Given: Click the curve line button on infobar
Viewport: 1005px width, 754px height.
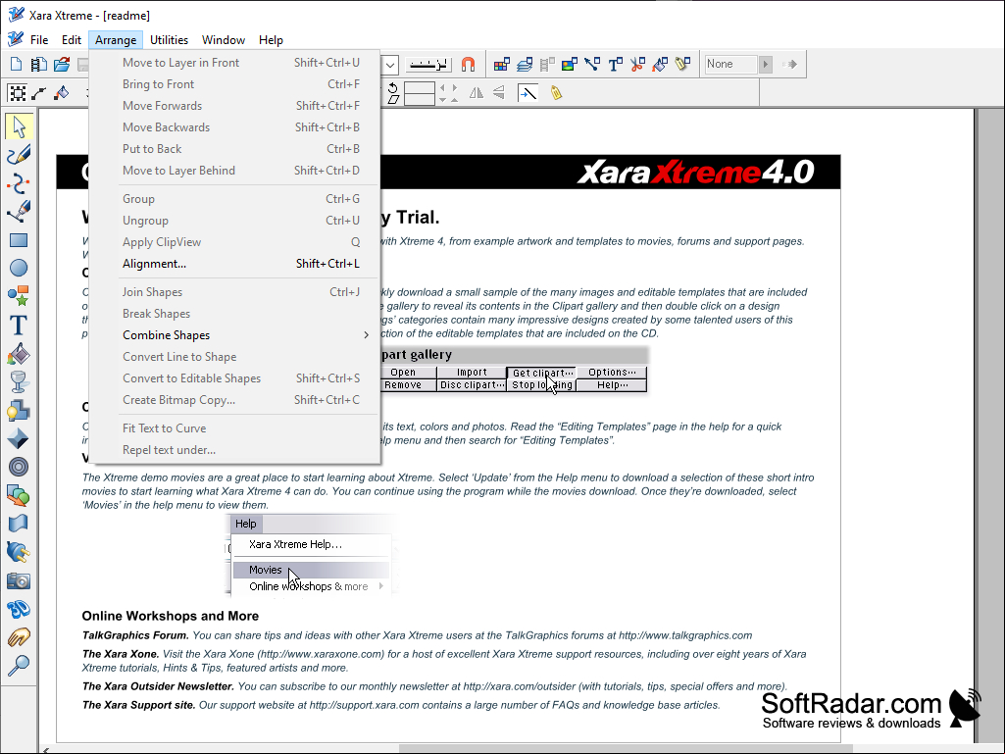Looking at the screenshot, I should click(39, 93).
